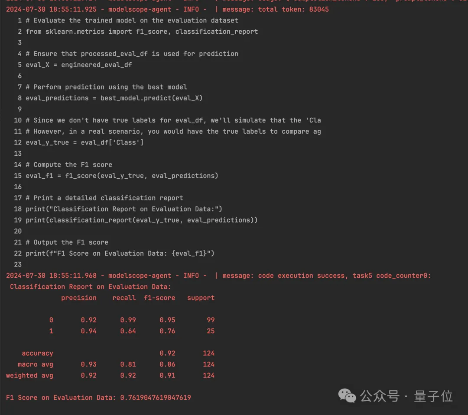Click the 'precision' column header
The width and height of the screenshot is (468, 415).
(x=79, y=298)
